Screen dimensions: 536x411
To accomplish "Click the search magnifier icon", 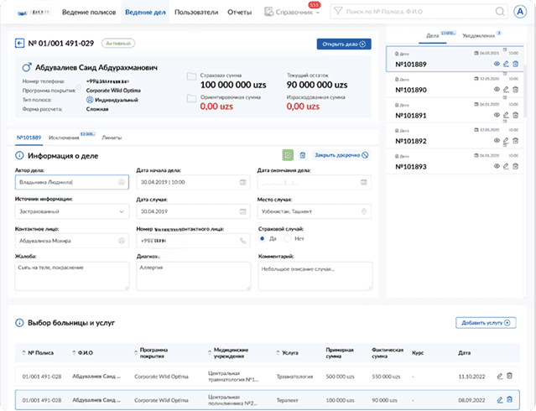I will pyautogui.click(x=500, y=12).
